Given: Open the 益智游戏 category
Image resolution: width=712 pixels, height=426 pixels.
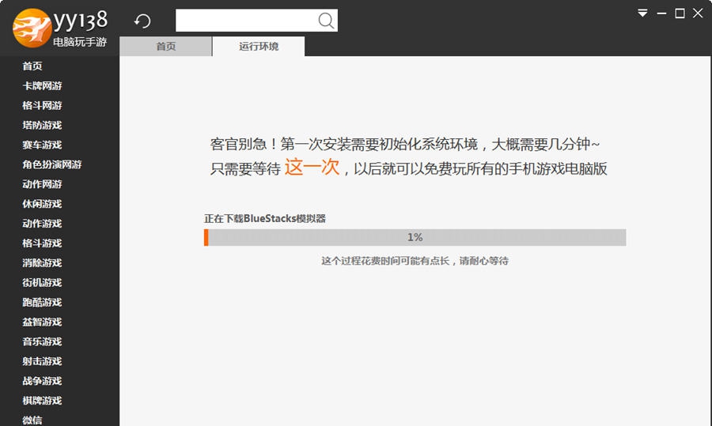Looking at the screenshot, I should coord(42,322).
